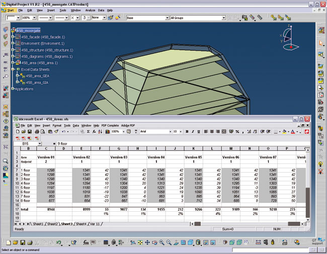
Task: Collapse the Excel Data Sheets tree node
Action: click(13, 69)
